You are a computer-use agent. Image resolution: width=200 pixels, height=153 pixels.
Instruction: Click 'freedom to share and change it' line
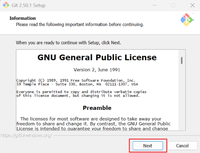tap(93, 124)
